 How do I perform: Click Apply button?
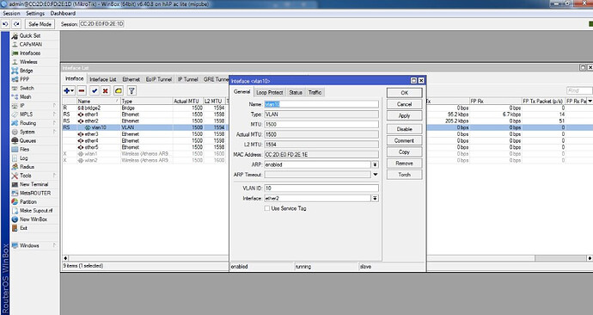click(x=404, y=116)
